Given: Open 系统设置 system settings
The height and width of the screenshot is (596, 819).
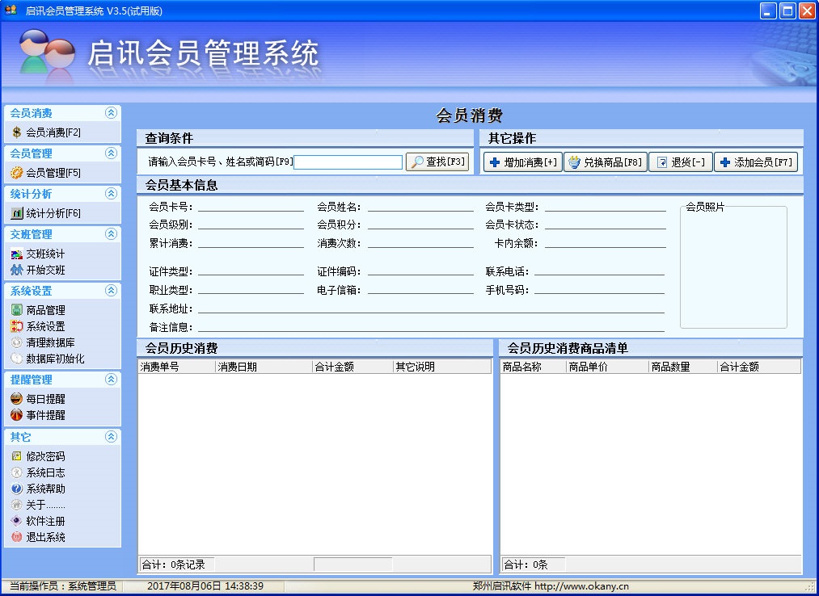Looking at the screenshot, I should [49, 326].
